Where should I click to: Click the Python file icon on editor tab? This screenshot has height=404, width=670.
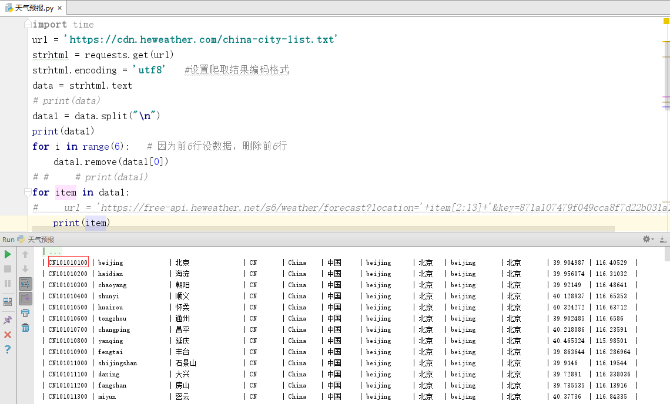[x=9, y=8]
